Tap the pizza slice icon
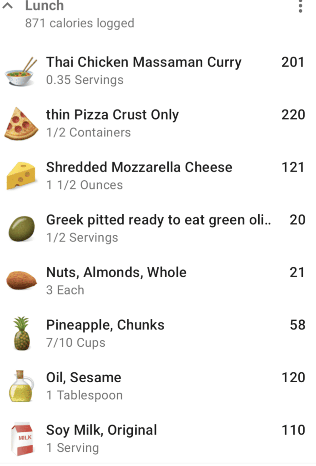Viewport: 316px width, 466px height. [21, 124]
